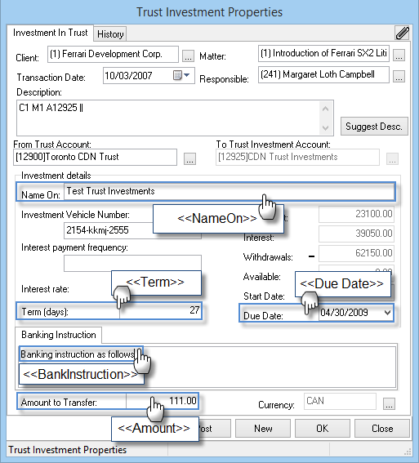Viewport: 419px width, 463px height.
Task: Switch to the History tab
Action: coord(110,34)
